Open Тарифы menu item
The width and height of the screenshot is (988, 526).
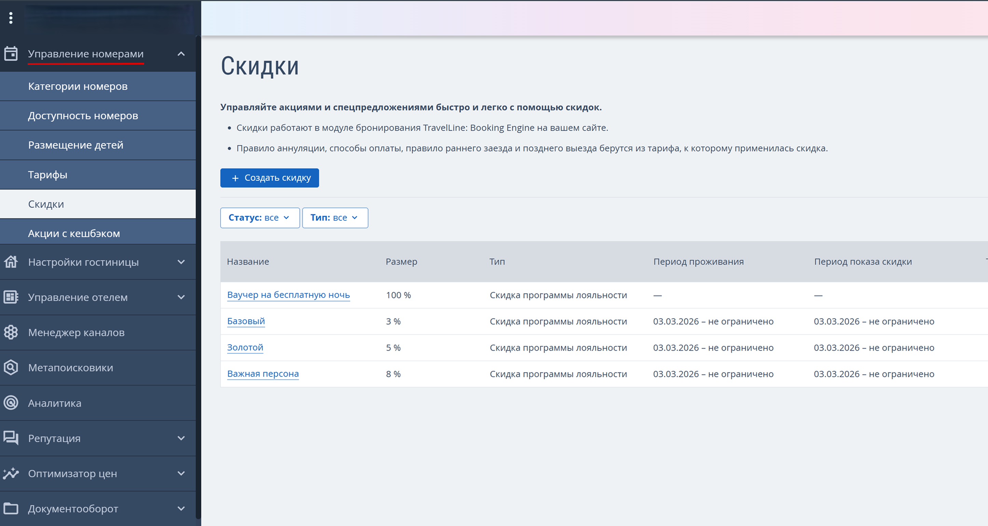47,175
